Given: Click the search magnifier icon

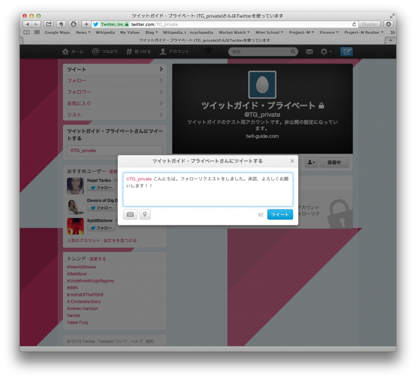Looking at the screenshot, I should click(x=293, y=51).
